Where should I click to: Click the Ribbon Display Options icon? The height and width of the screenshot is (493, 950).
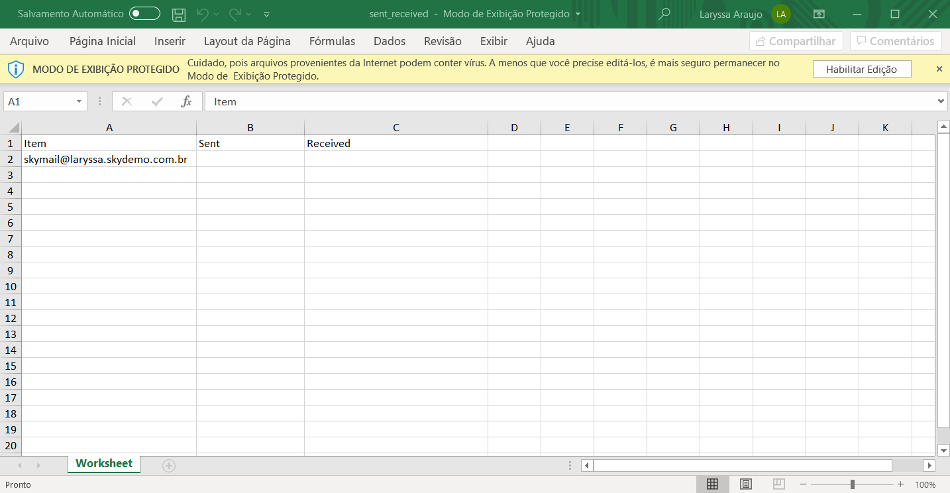819,14
